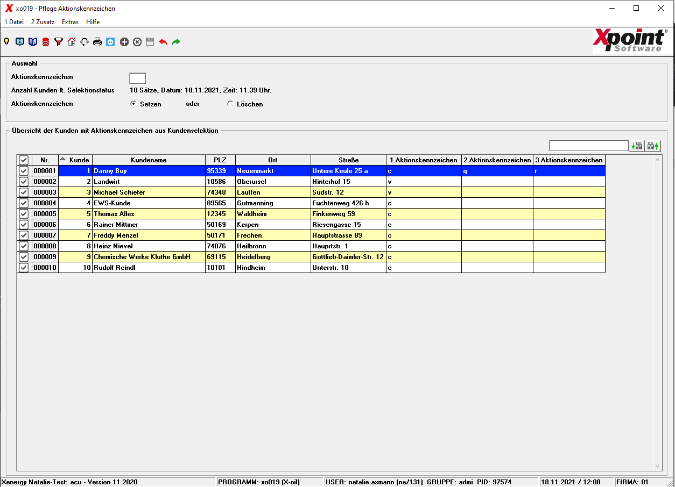
Task: Open the Extras menu
Action: (70, 22)
